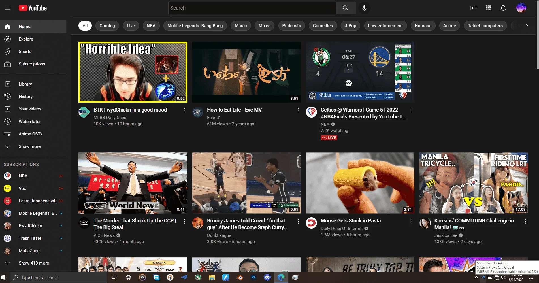
Task: Click the search magnifier button
Action: click(346, 8)
